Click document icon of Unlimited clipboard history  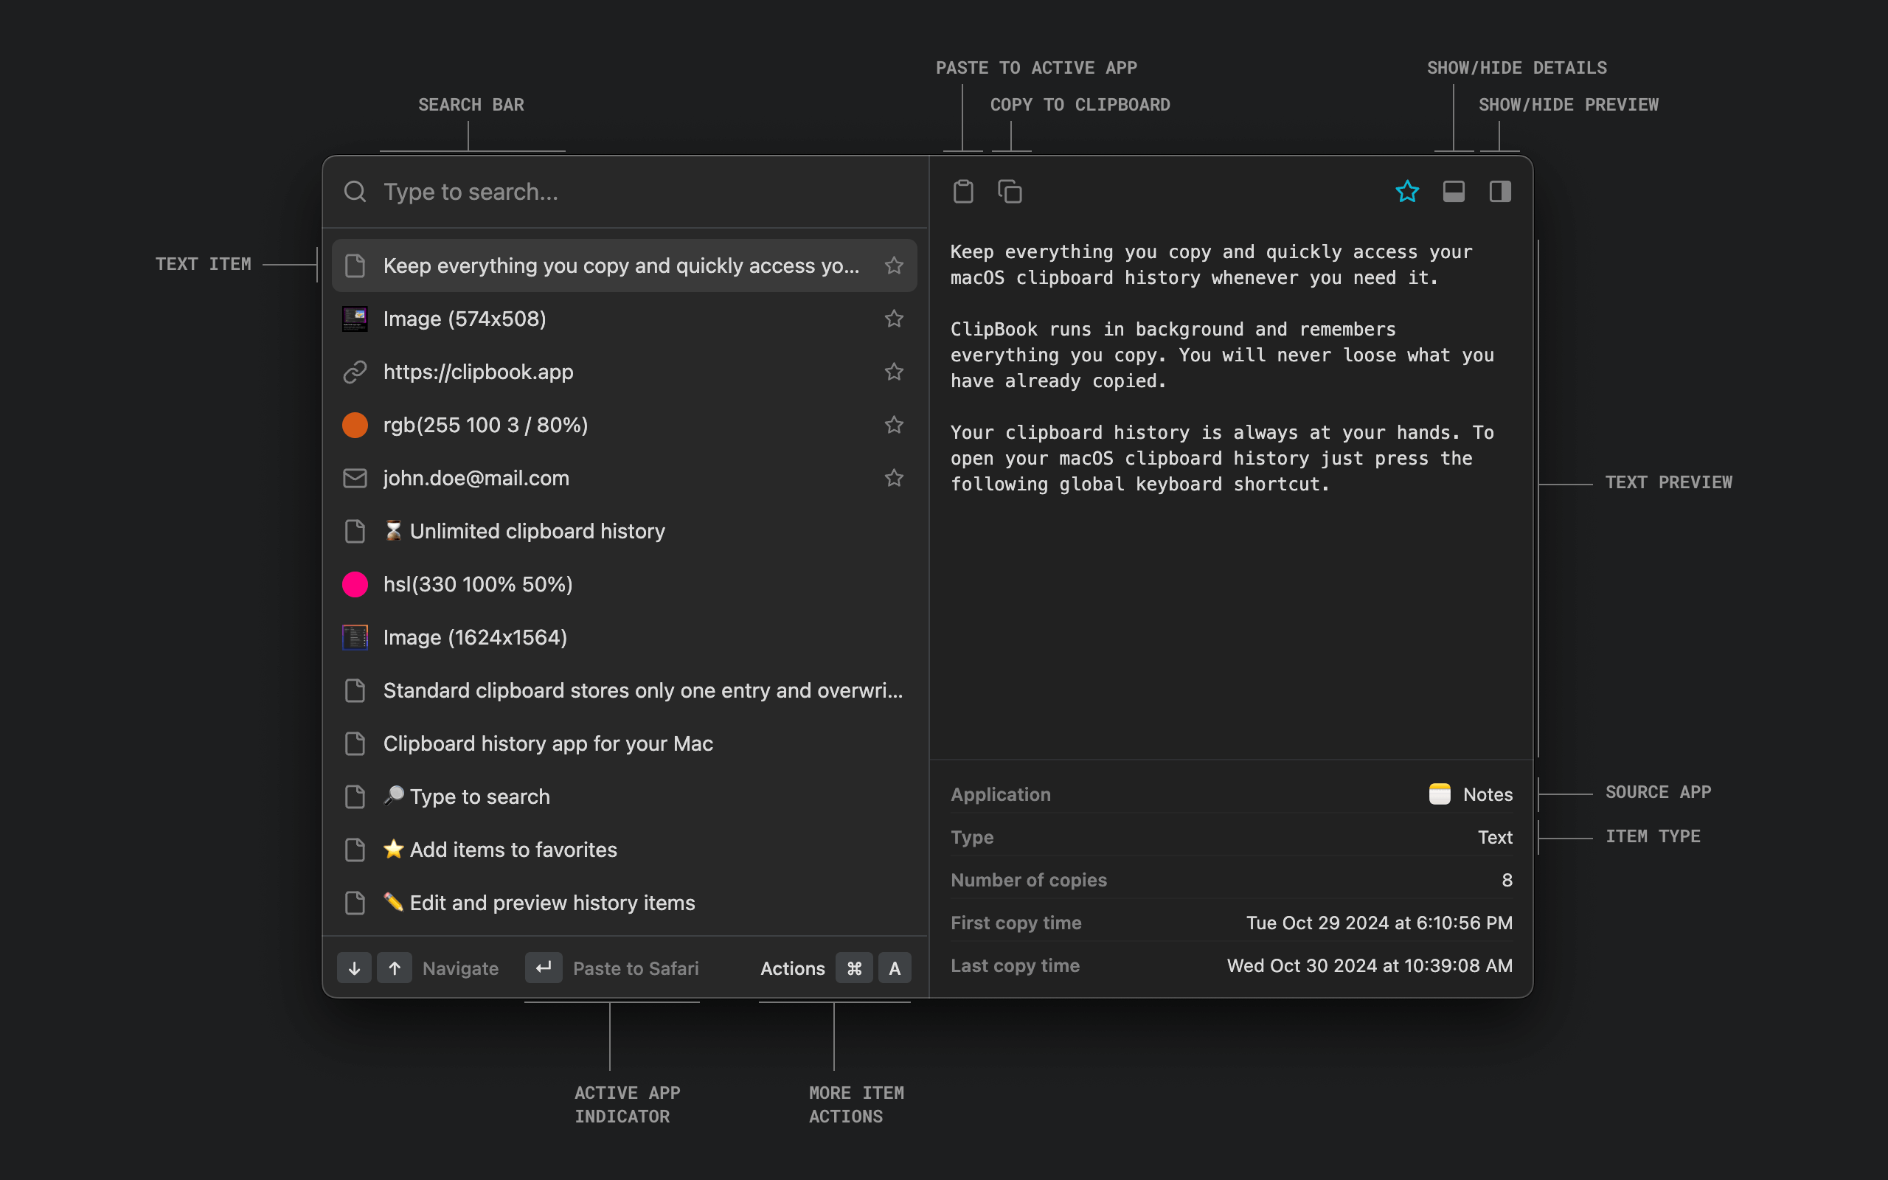pos(355,531)
